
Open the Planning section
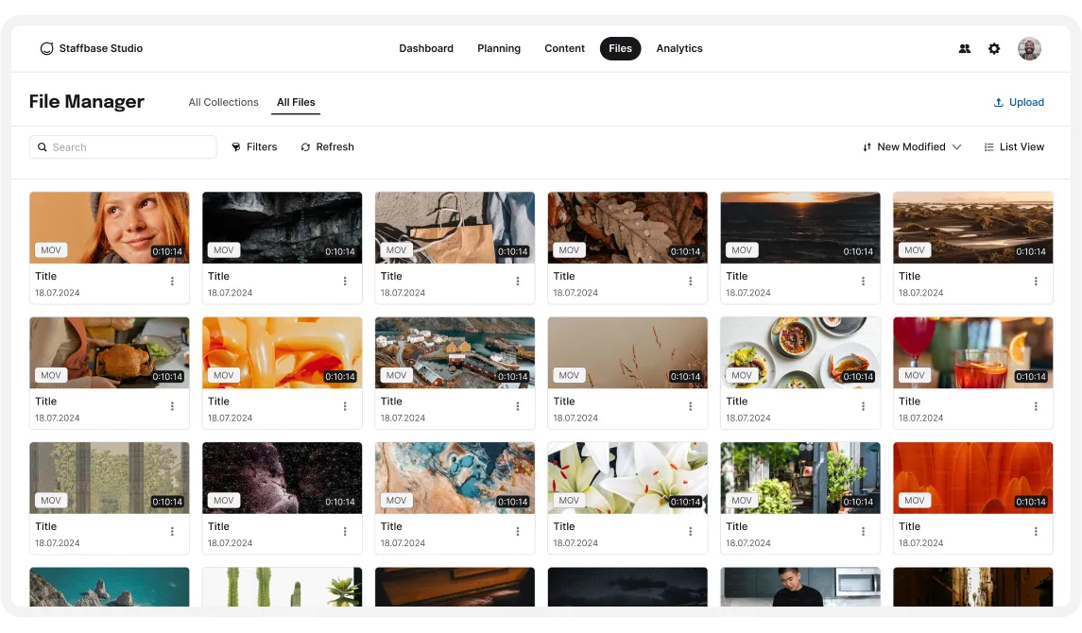click(499, 48)
